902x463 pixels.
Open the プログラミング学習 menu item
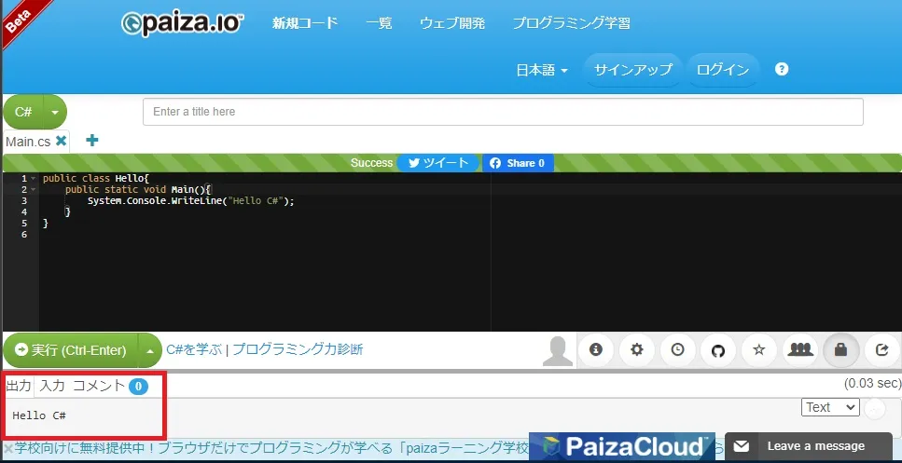tap(571, 23)
